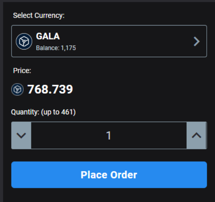Viewport: 215px width, 202px height.
Task: Expand currency list with the right chevron
Action: [x=197, y=41]
